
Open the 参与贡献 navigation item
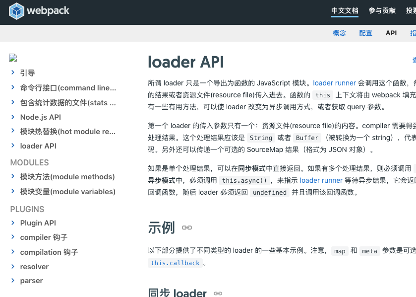tap(382, 10)
